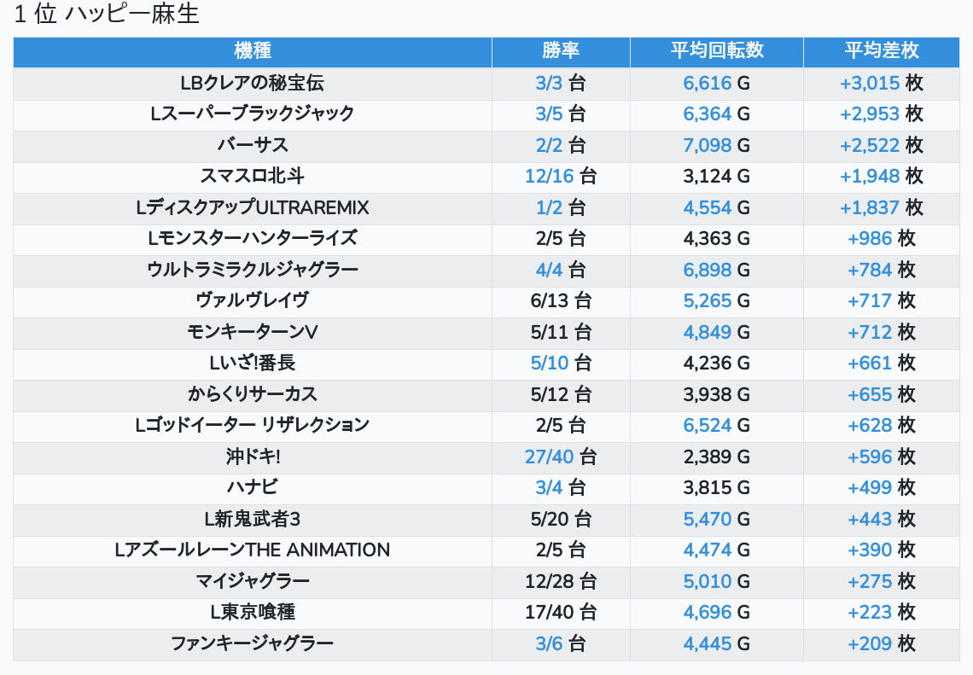
Task: Select the マイジャグラー machine name
Action: (x=253, y=581)
